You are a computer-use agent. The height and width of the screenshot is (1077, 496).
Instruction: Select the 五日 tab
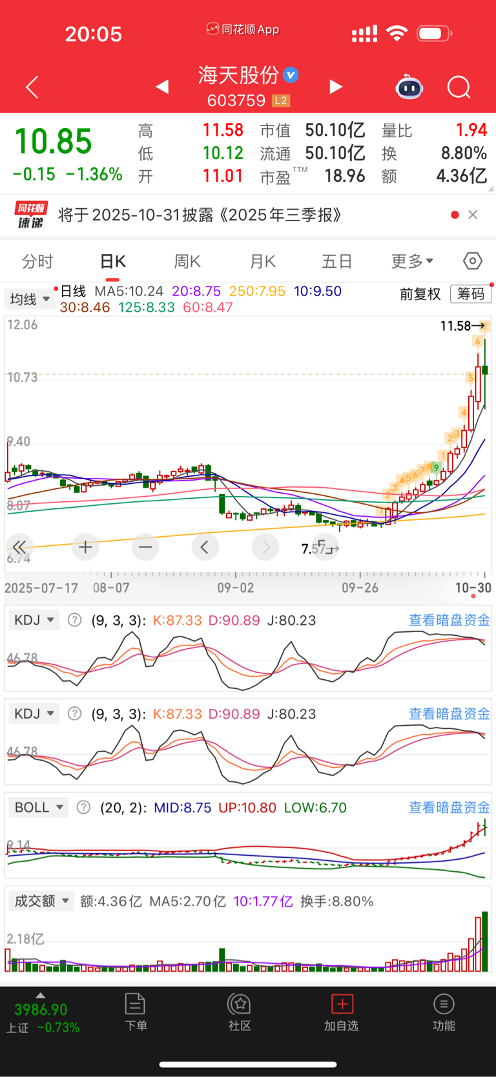(x=337, y=261)
